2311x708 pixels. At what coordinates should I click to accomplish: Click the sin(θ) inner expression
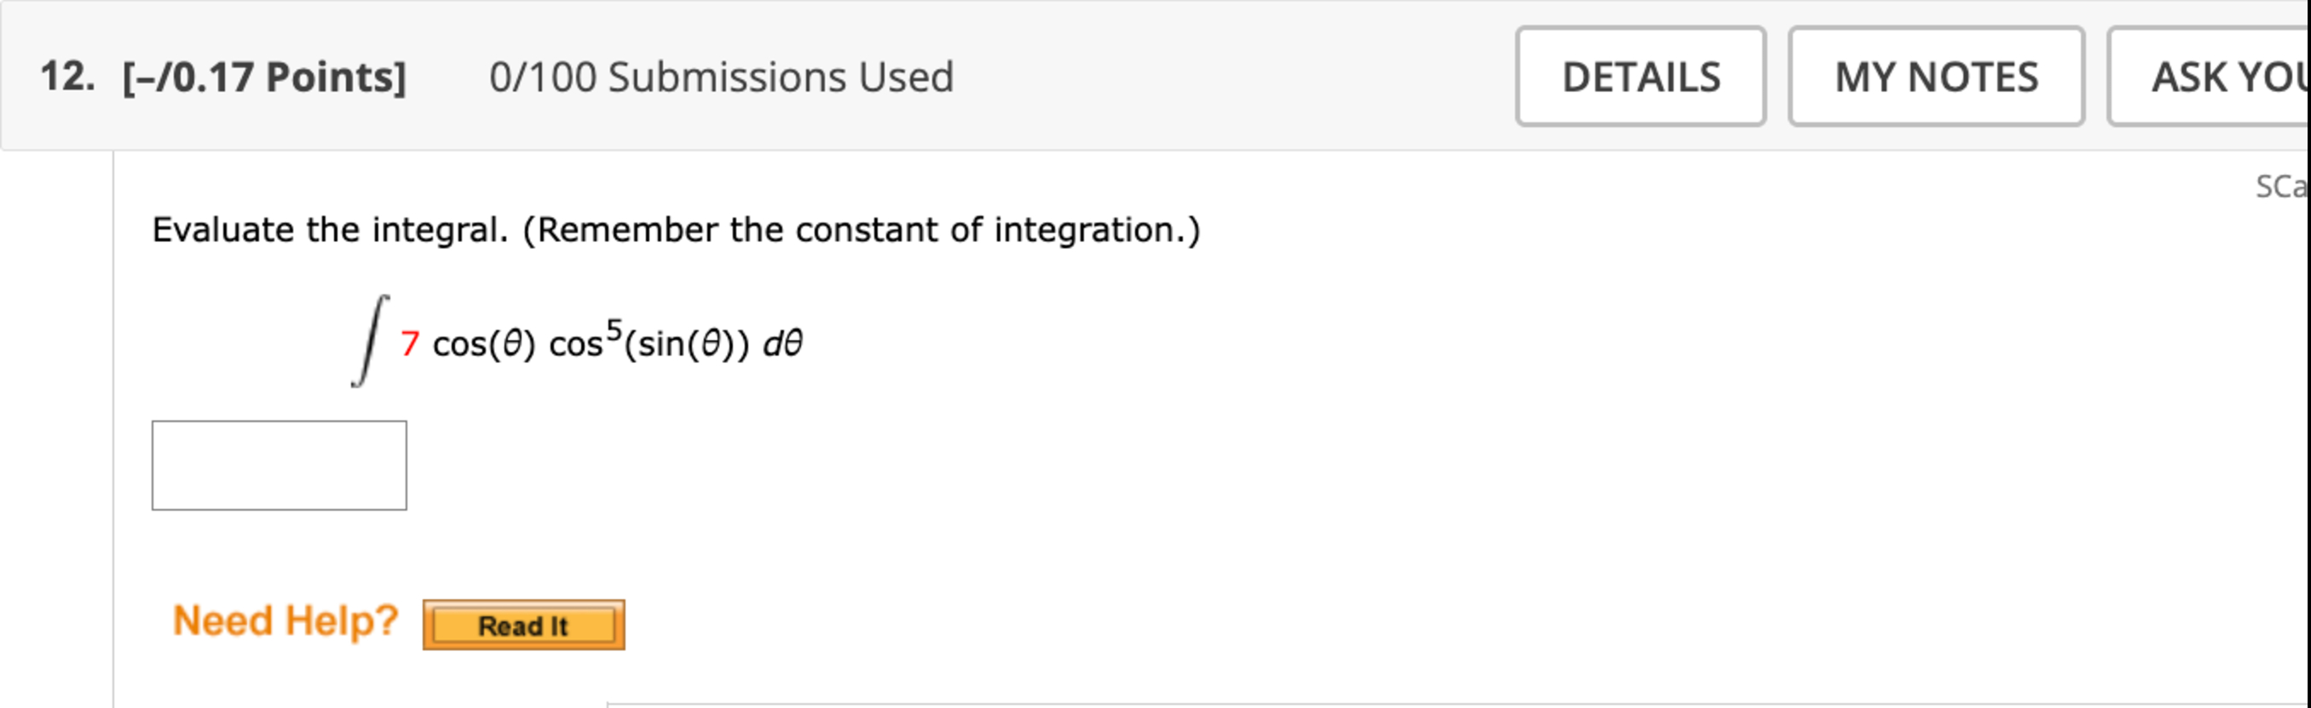[x=687, y=343]
